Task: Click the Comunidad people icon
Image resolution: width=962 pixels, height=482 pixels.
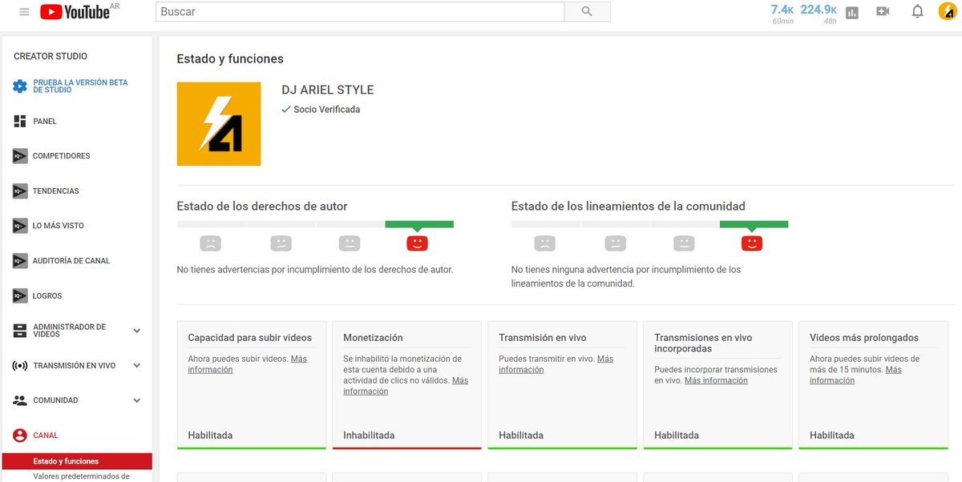Action: click(x=20, y=400)
